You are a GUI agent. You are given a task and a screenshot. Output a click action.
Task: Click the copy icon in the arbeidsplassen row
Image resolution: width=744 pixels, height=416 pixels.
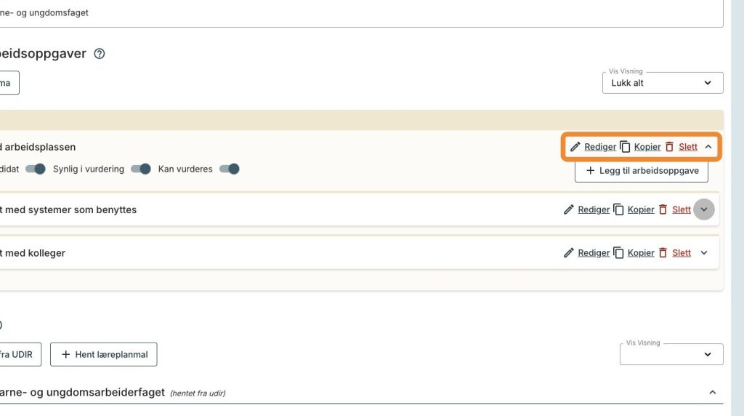point(626,147)
